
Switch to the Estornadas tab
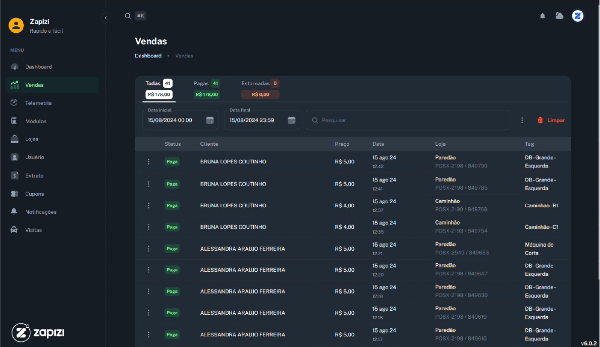260,89
